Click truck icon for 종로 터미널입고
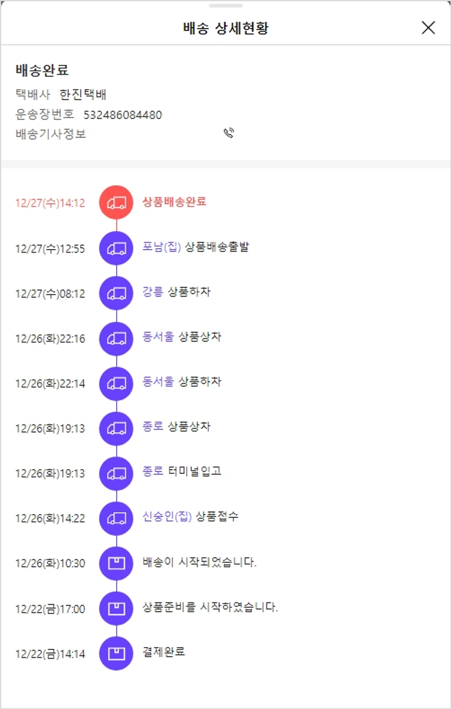Image resolution: width=451 pixels, height=709 pixels. (116, 473)
